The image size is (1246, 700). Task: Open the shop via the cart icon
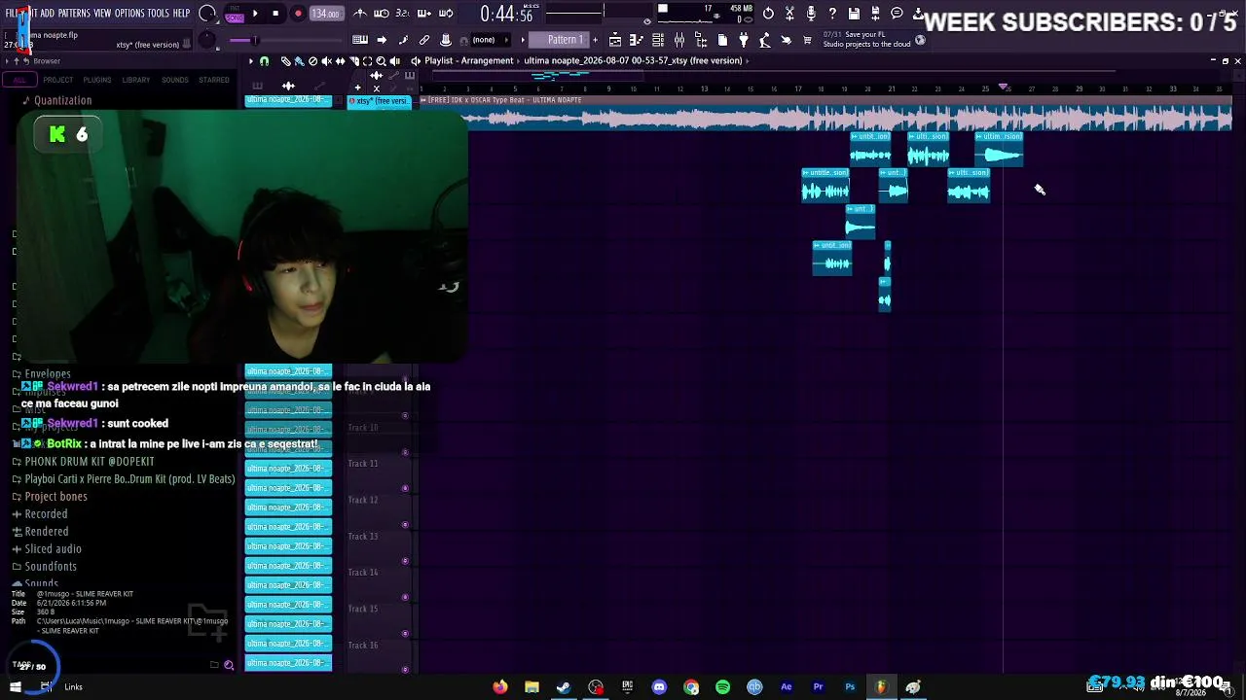point(807,40)
